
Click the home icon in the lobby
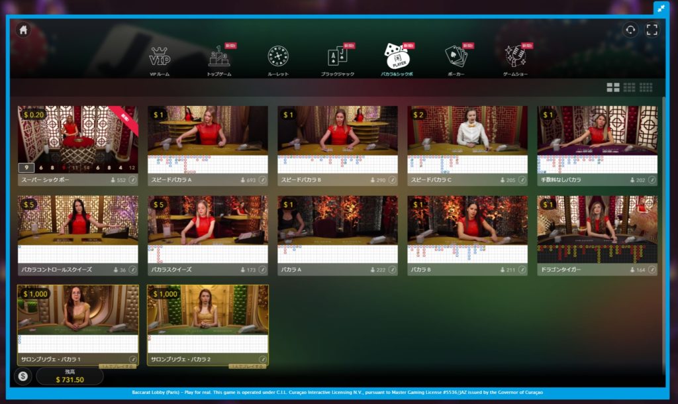[23, 30]
